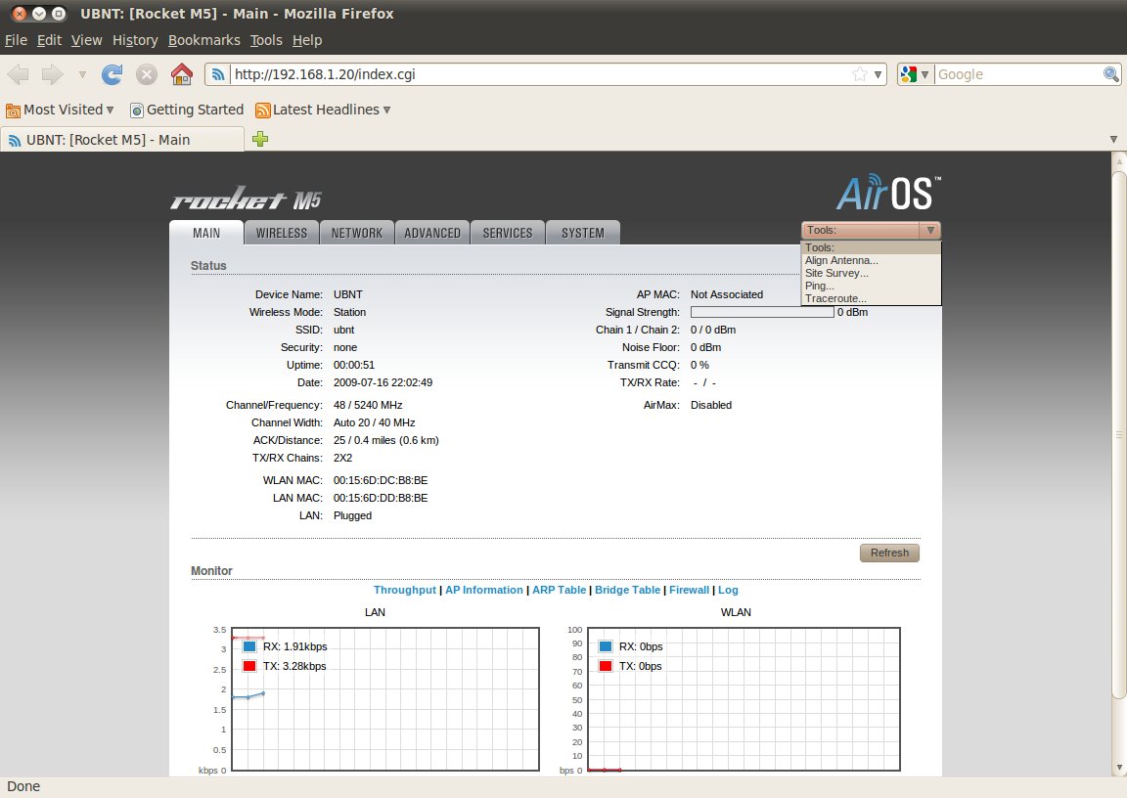This screenshot has width=1127, height=798.
Task: Click the Refresh button
Action: coord(890,553)
